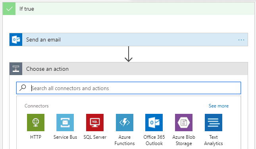Image resolution: width=256 pixels, height=149 pixels.
Task: Click the Office 365 Outlook label text
Action: tap(154, 140)
